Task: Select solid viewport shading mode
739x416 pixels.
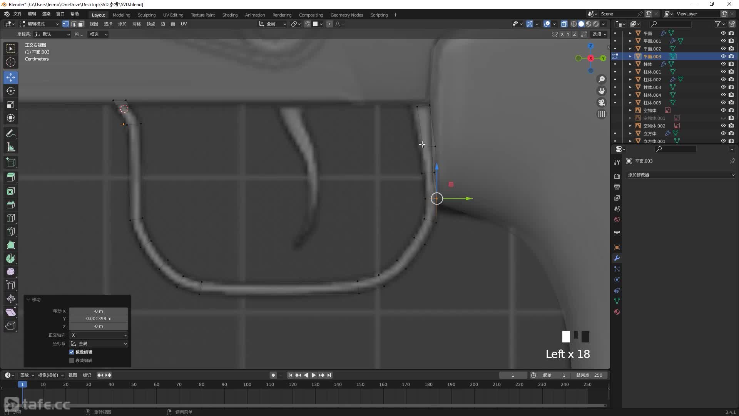Action: click(581, 24)
